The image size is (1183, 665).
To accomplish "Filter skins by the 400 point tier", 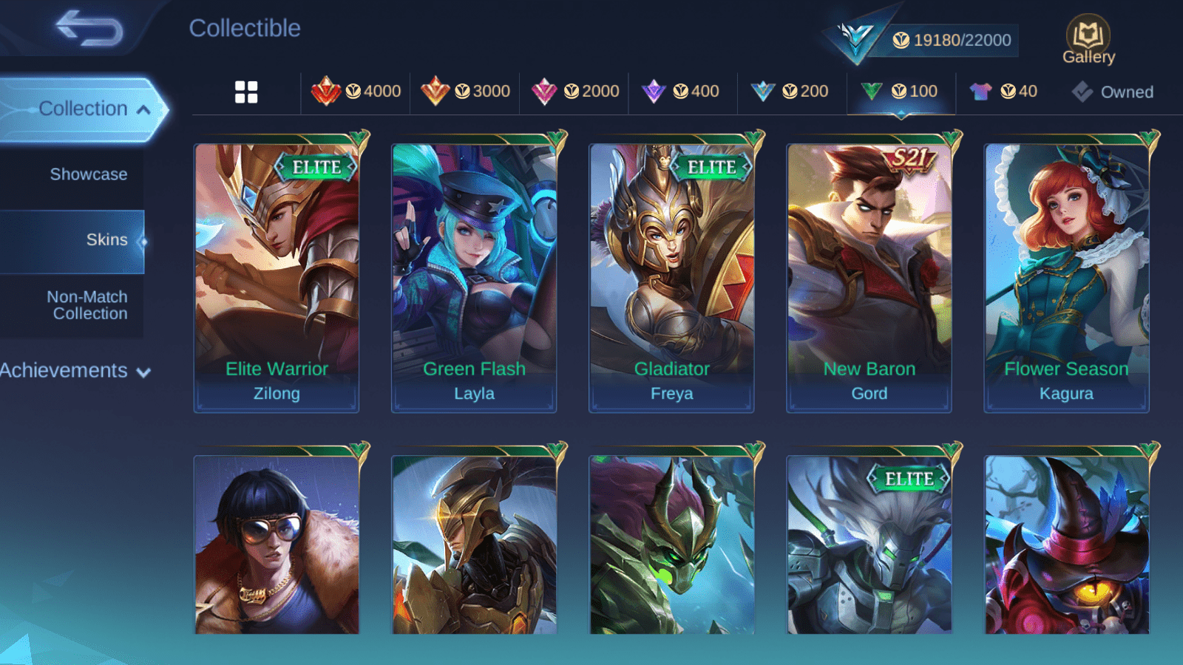I will tap(680, 92).
